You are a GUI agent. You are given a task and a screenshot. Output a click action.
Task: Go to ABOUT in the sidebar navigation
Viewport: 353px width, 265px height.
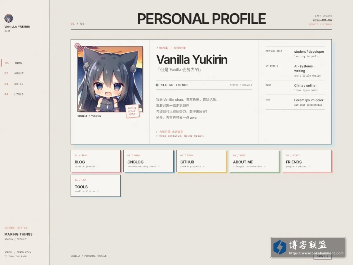(19, 73)
